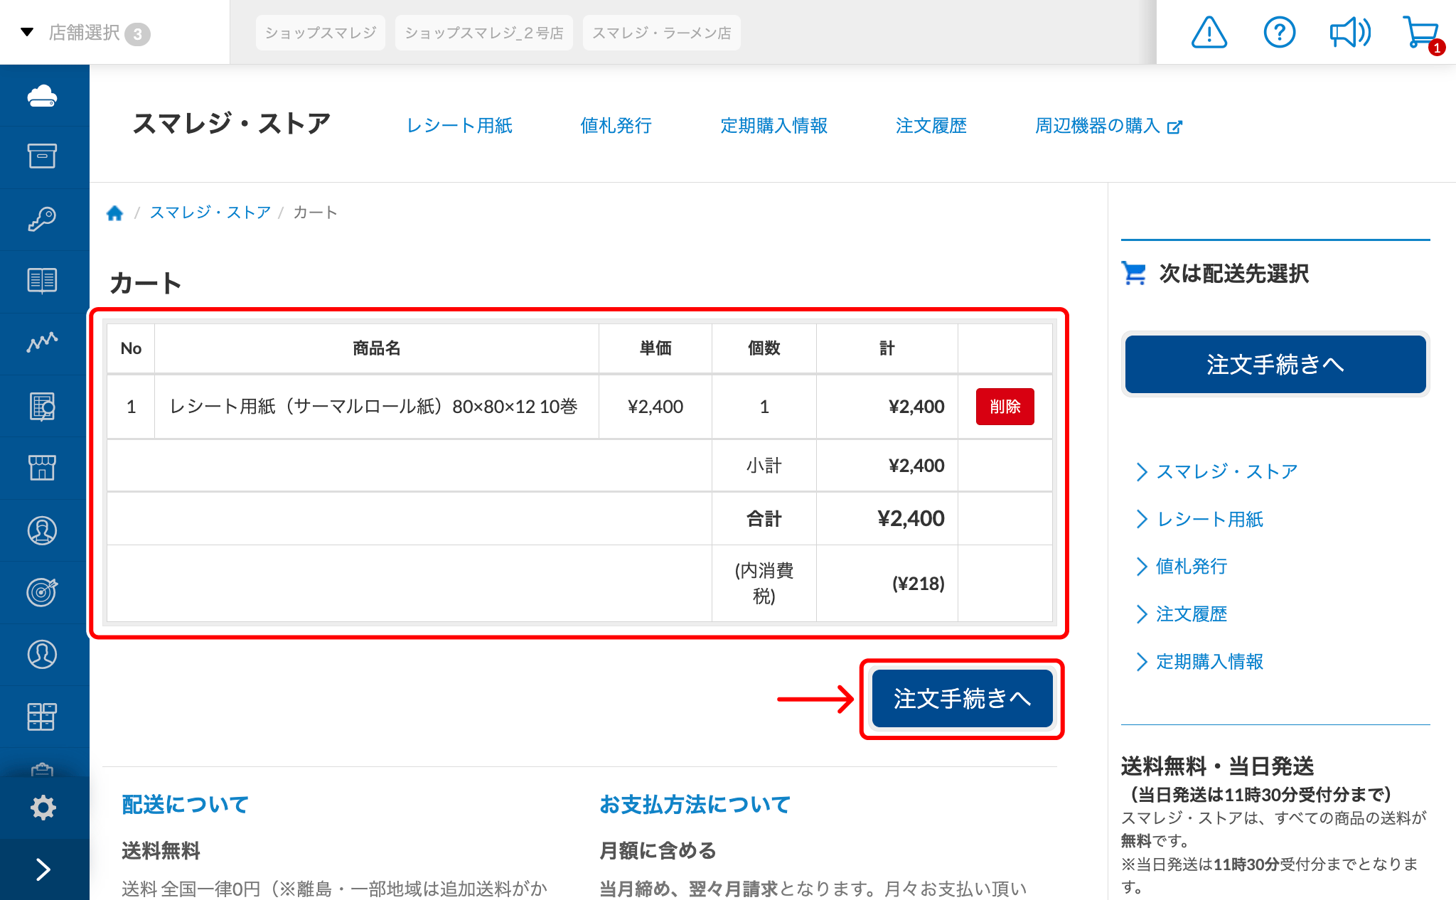Click the warning triangle alert icon
1456x900 pixels.
1209,33
